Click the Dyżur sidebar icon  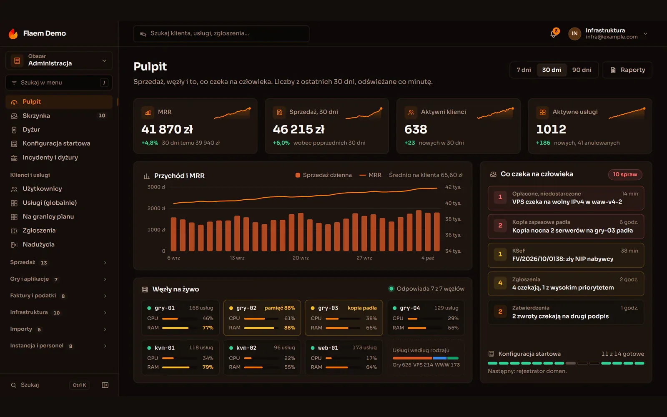[14, 130]
